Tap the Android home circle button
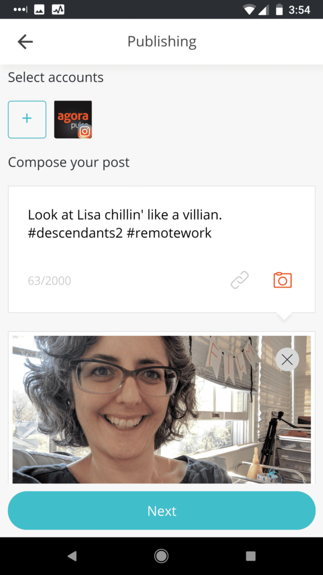Viewport: 323px width, 575px height. click(161, 556)
